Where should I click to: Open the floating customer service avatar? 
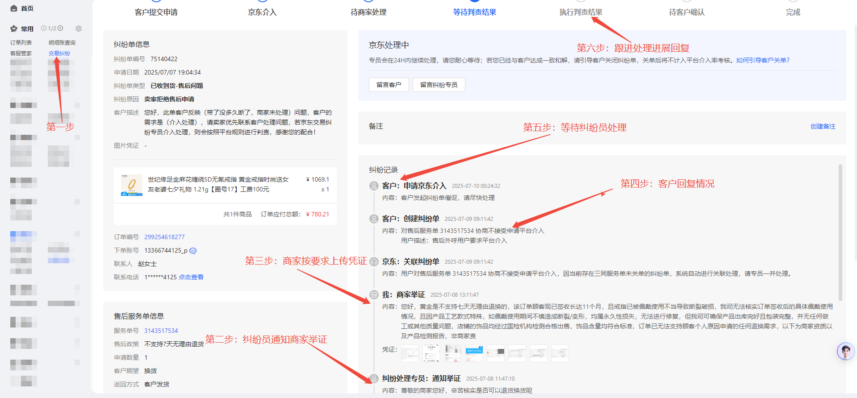(x=845, y=352)
